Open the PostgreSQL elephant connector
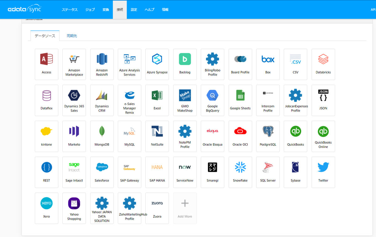The image size is (376, 237). click(268, 136)
